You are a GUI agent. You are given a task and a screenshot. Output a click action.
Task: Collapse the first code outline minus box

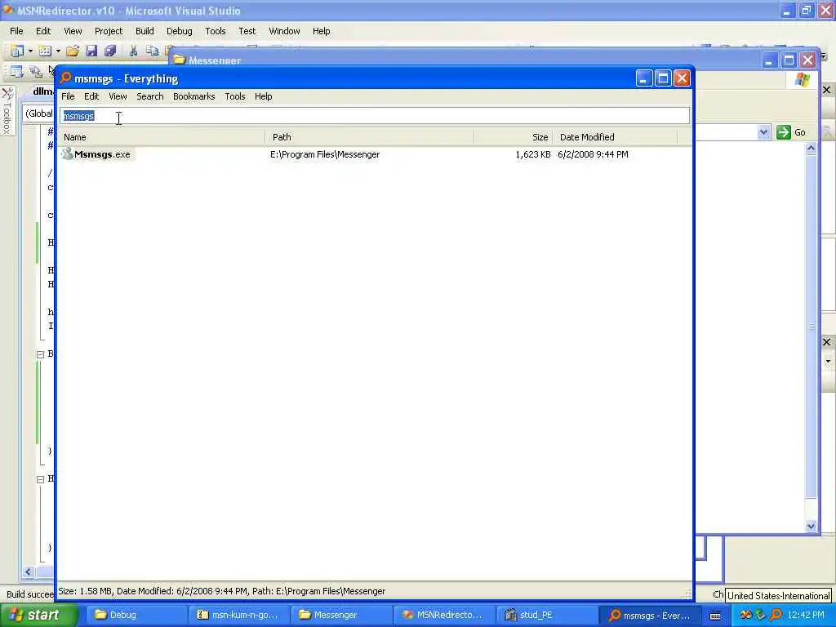(x=40, y=354)
